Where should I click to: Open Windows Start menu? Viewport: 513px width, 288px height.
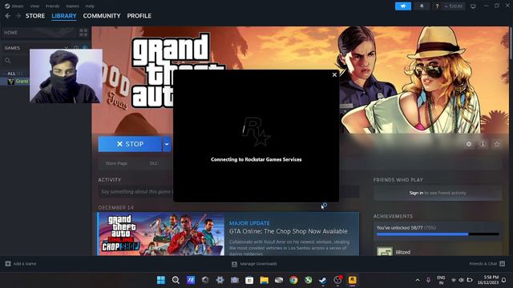tap(161, 280)
